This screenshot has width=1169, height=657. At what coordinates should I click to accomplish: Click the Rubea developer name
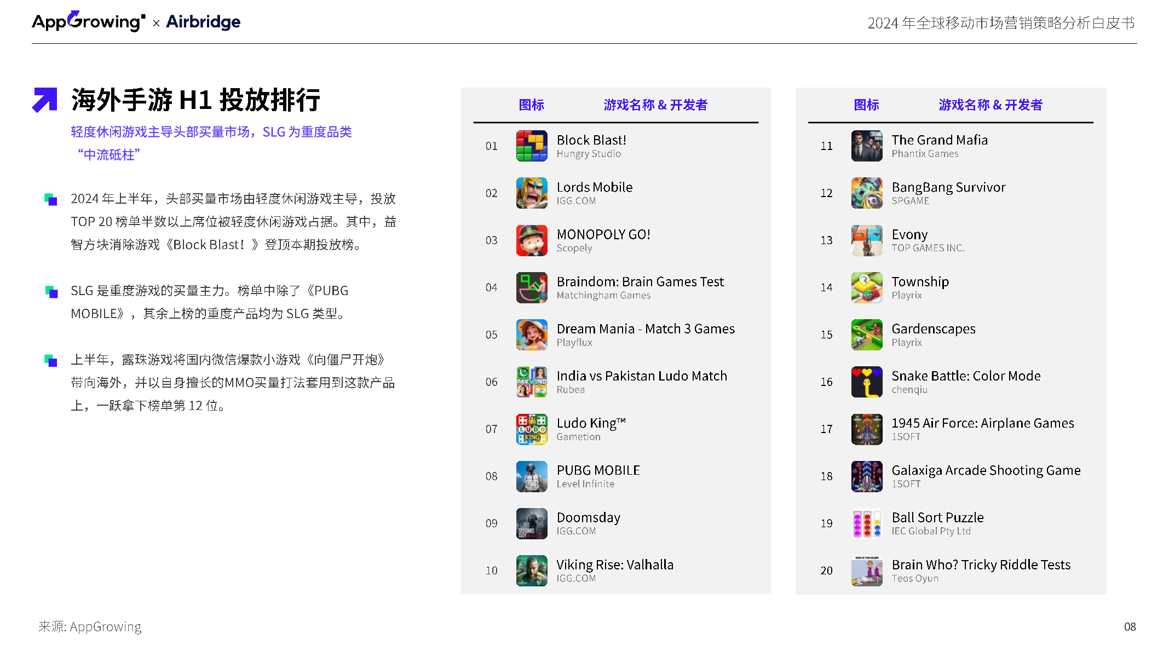pos(571,389)
